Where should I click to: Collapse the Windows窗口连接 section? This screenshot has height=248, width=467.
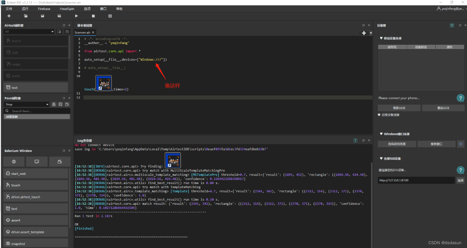pyautogui.click(x=381, y=134)
